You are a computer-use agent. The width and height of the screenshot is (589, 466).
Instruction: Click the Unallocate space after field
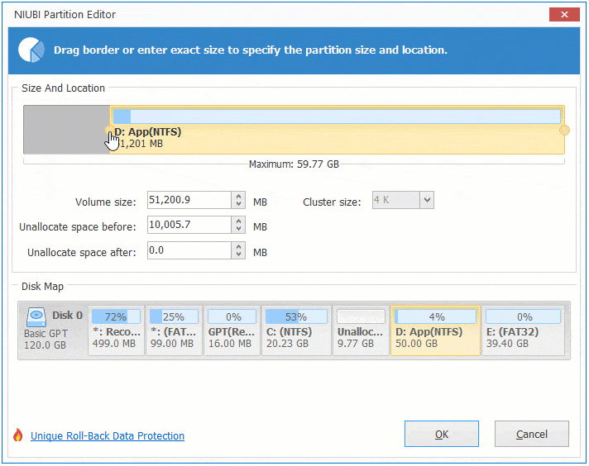tap(189, 250)
